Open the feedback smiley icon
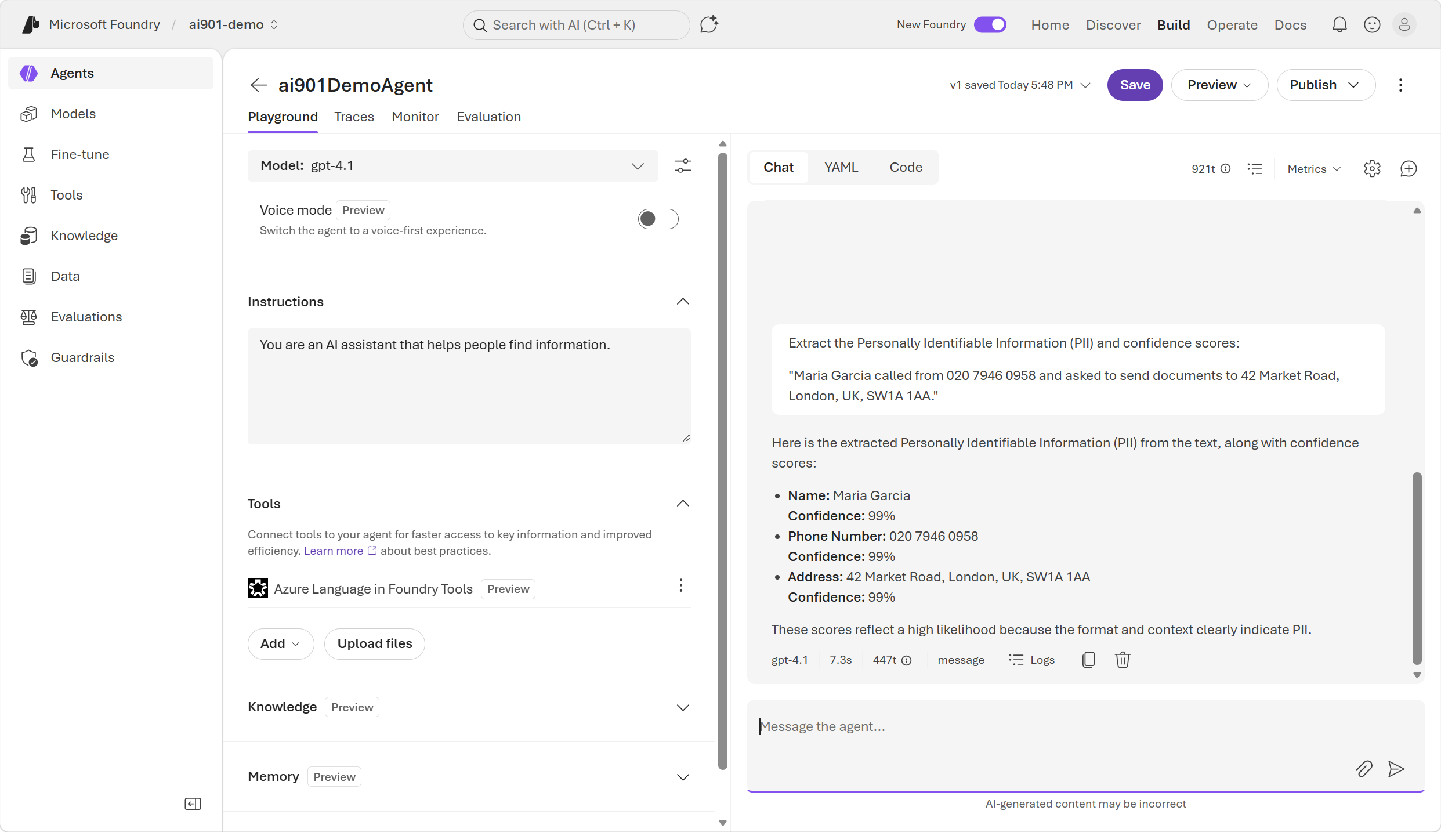The height and width of the screenshot is (832, 1441). point(1372,24)
